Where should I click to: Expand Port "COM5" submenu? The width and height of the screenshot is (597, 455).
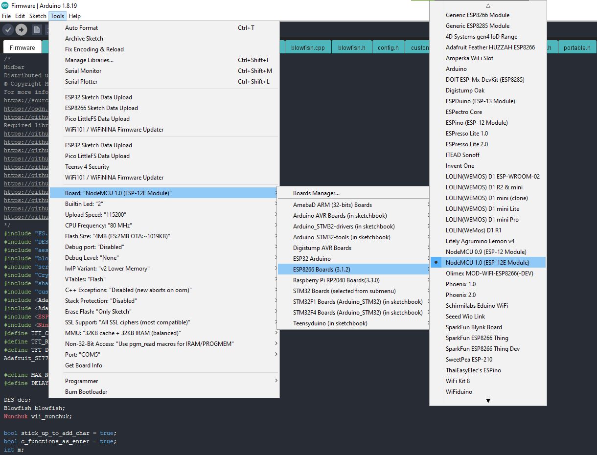[164, 355]
